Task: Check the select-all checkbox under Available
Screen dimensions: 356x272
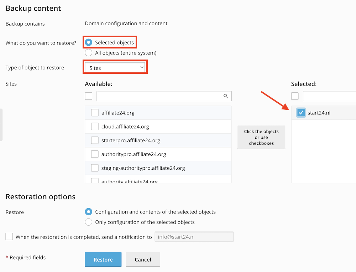Action: [89, 96]
